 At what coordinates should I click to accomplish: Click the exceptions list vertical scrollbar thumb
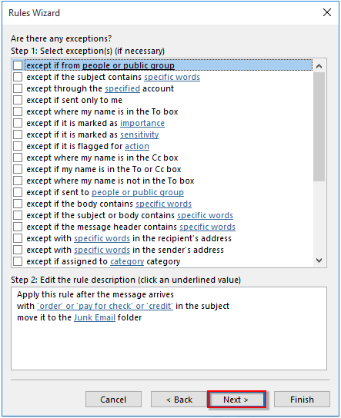pyautogui.click(x=319, y=127)
